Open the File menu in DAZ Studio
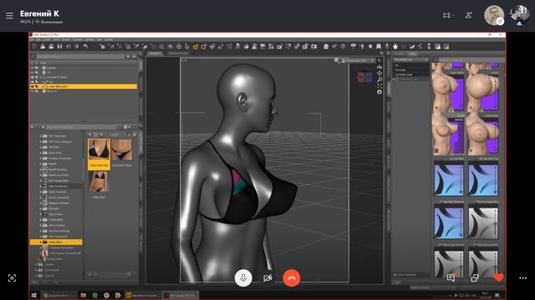The height and width of the screenshot is (300, 535). [33, 40]
